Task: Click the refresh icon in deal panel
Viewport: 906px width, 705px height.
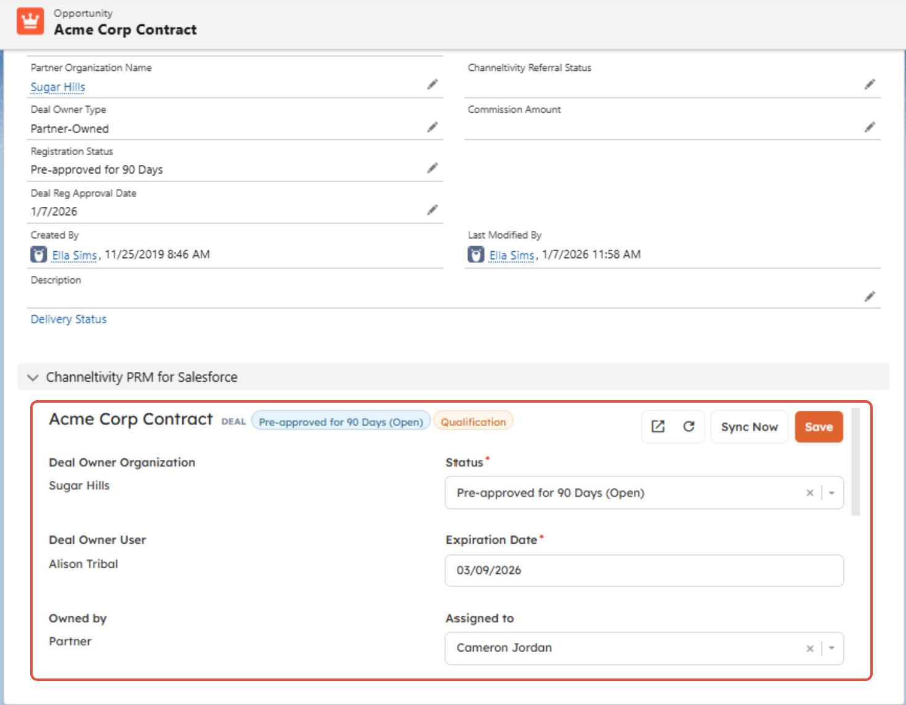Action: pyautogui.click(x=689, y=427)
